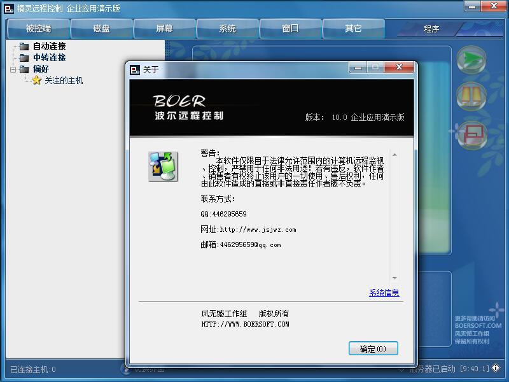Select the 偏好 folder node
Viewport: 509px width, 382px height.
pos(41,69)
